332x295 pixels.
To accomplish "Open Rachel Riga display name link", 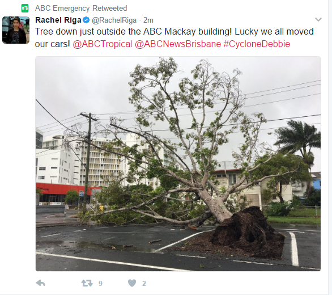I will click(x=58, y=20).
